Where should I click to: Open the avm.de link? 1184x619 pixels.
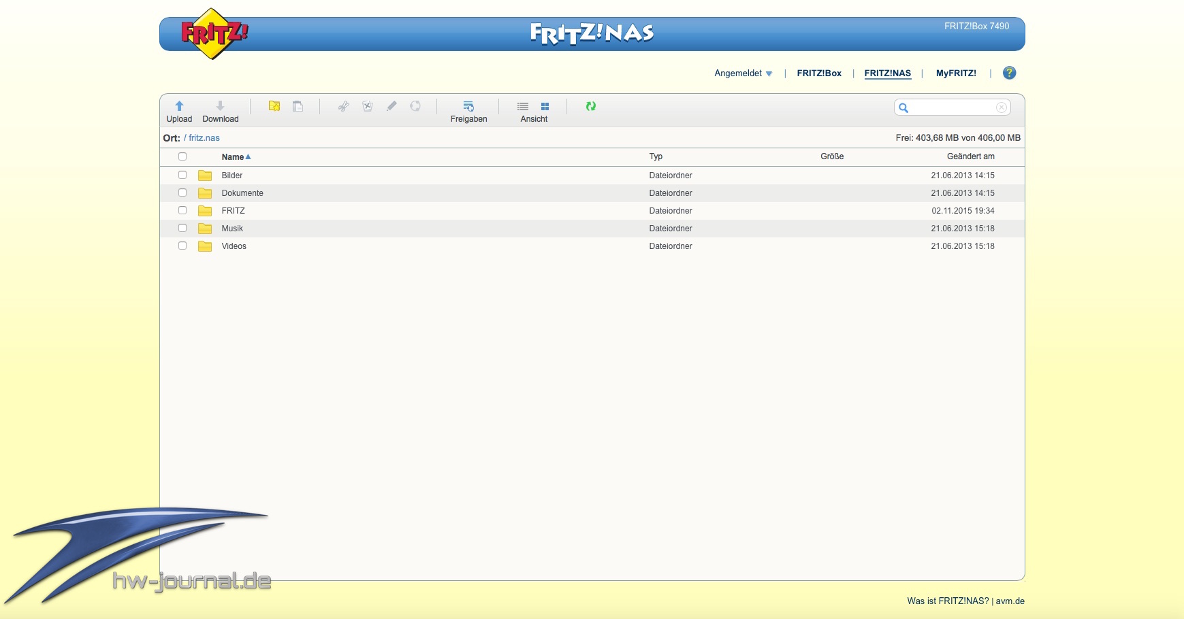point(1010,601)
